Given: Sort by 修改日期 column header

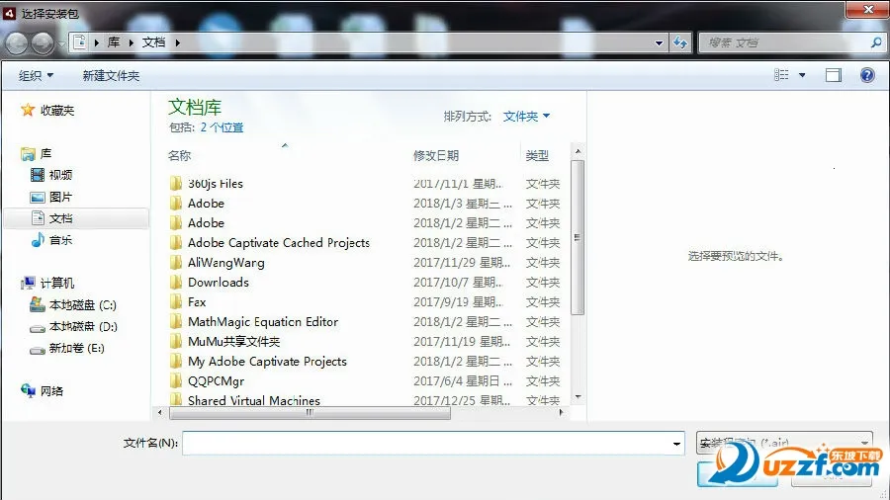Looking at the screenshot, I should (x=436, y=155).
